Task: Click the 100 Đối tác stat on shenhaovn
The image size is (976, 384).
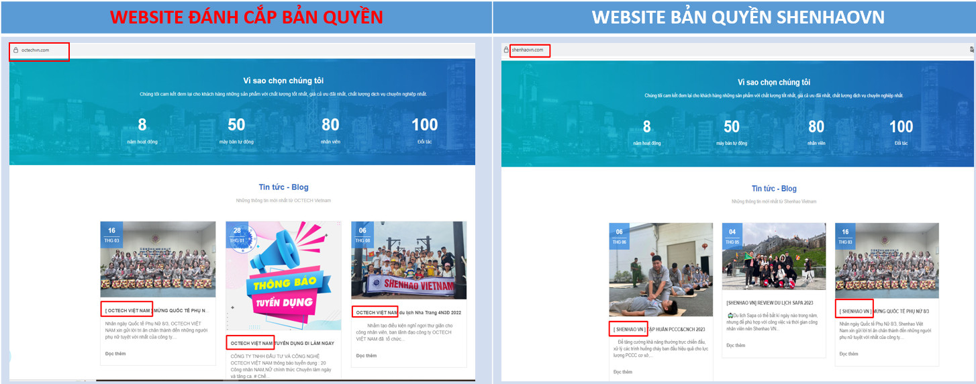Action: pyautogui.click(x=901, y=132)
